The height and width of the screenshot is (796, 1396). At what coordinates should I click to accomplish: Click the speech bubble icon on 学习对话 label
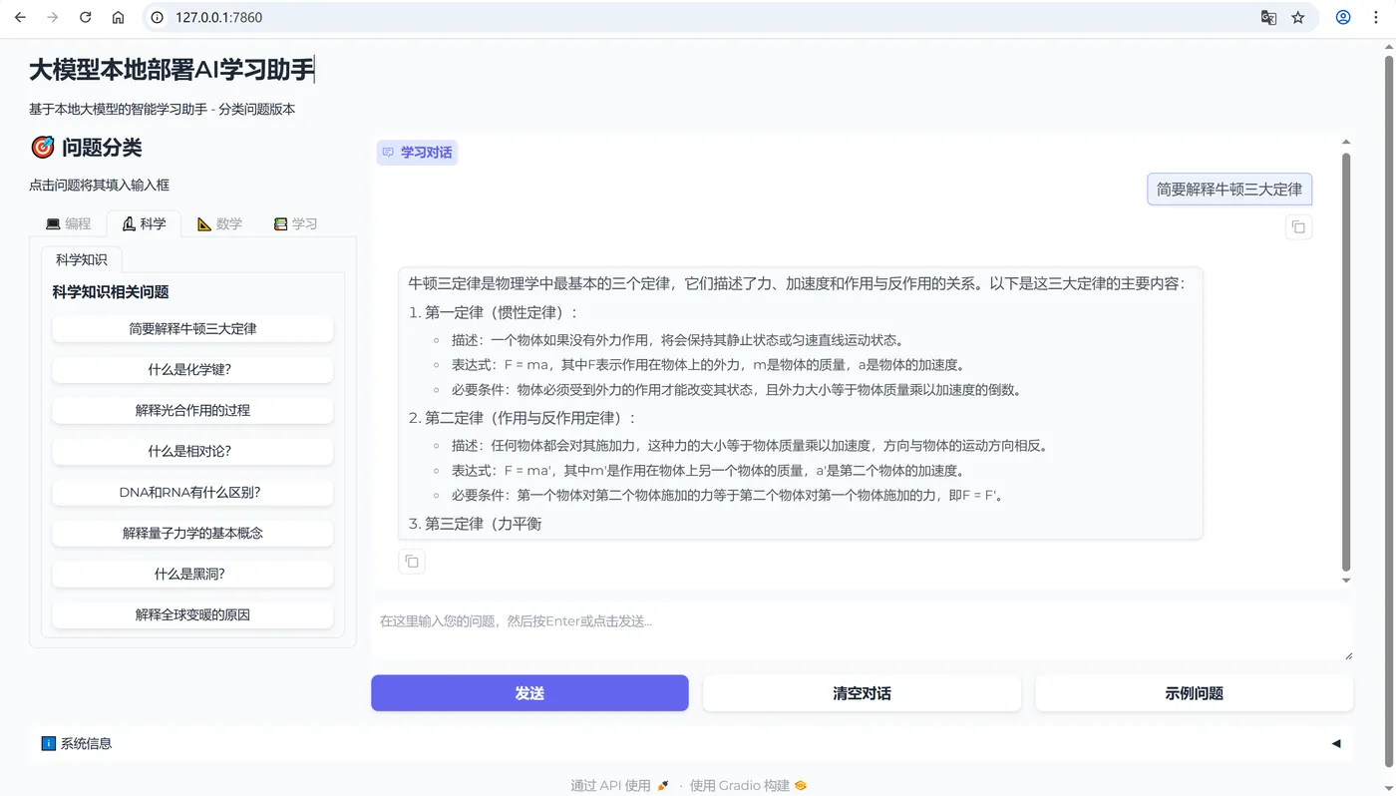[x=389, y=152]
